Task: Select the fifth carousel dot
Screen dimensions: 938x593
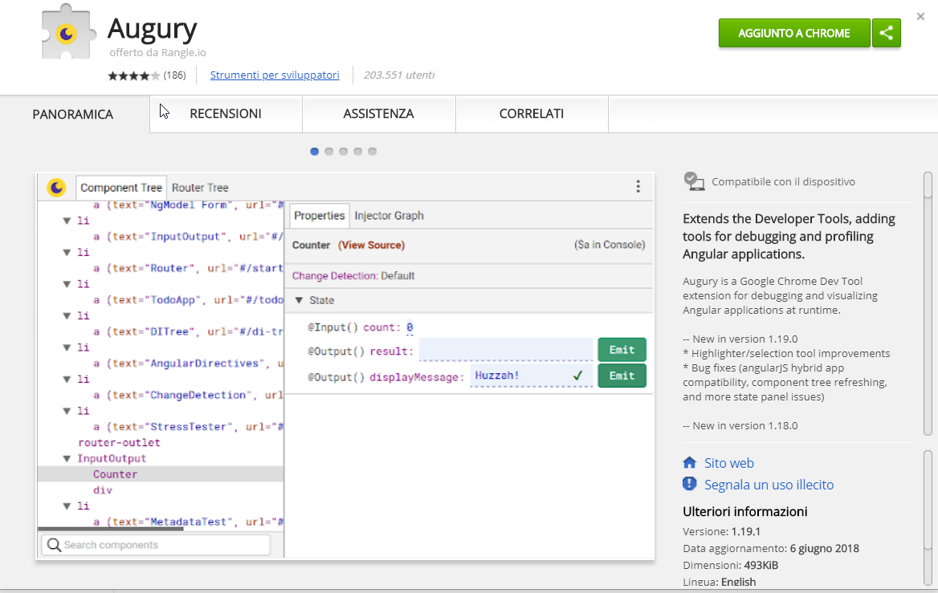Action: point(372,151)
